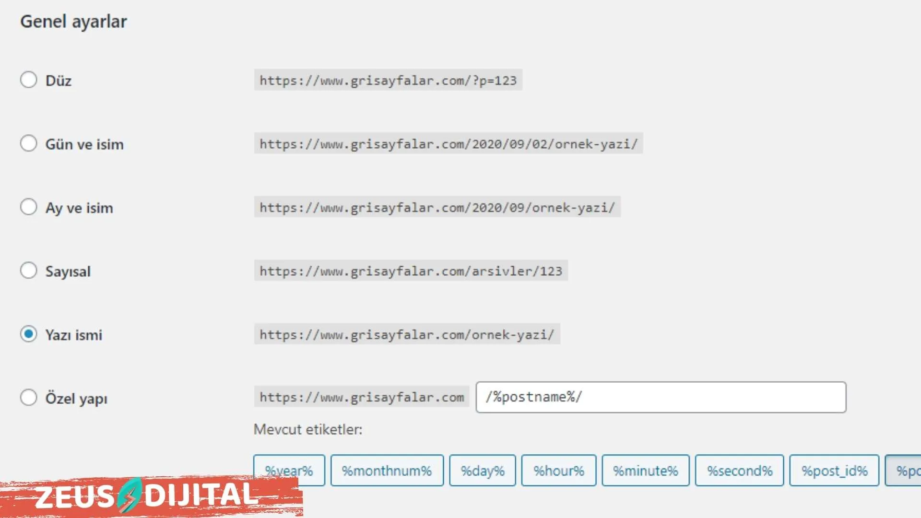921x518 pixels.
Task: Click the base URL beside the custom structure field
Action: click(362, 397)
